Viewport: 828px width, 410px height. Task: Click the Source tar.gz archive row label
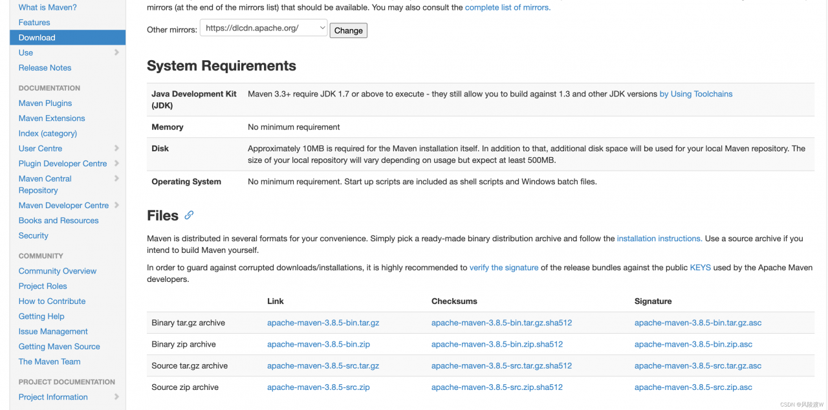(190, 366)
